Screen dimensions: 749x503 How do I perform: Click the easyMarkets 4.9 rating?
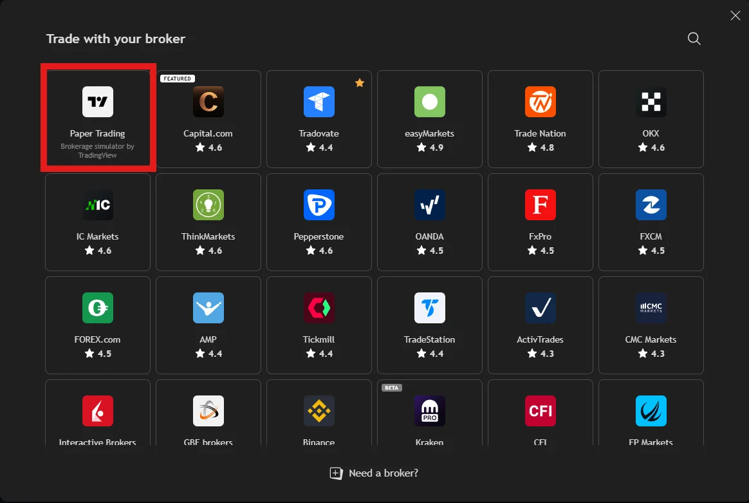pos(430,147)
